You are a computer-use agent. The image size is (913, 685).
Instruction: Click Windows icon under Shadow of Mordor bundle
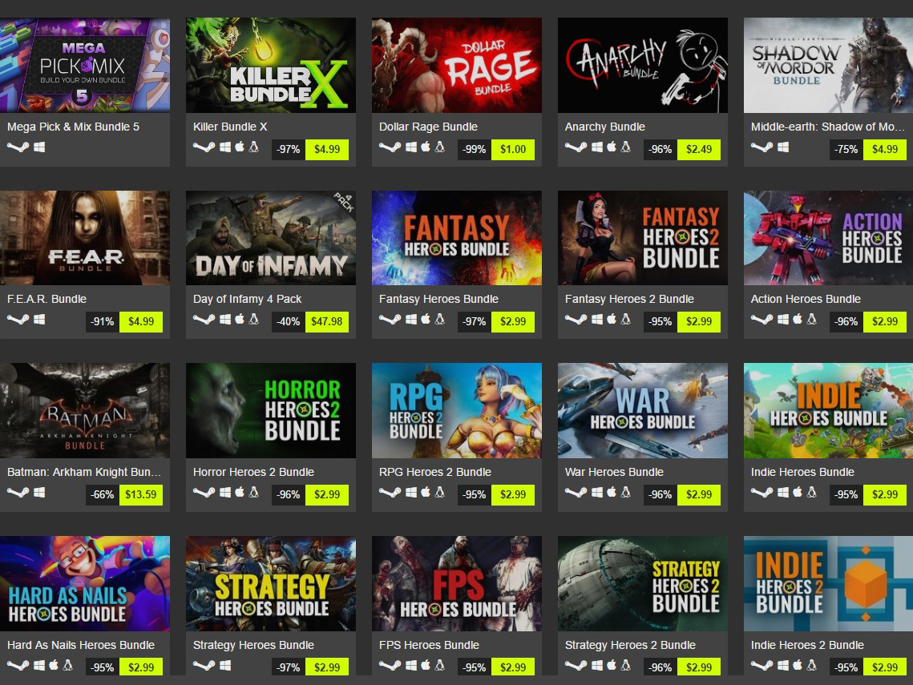click(x=783, y=147)
